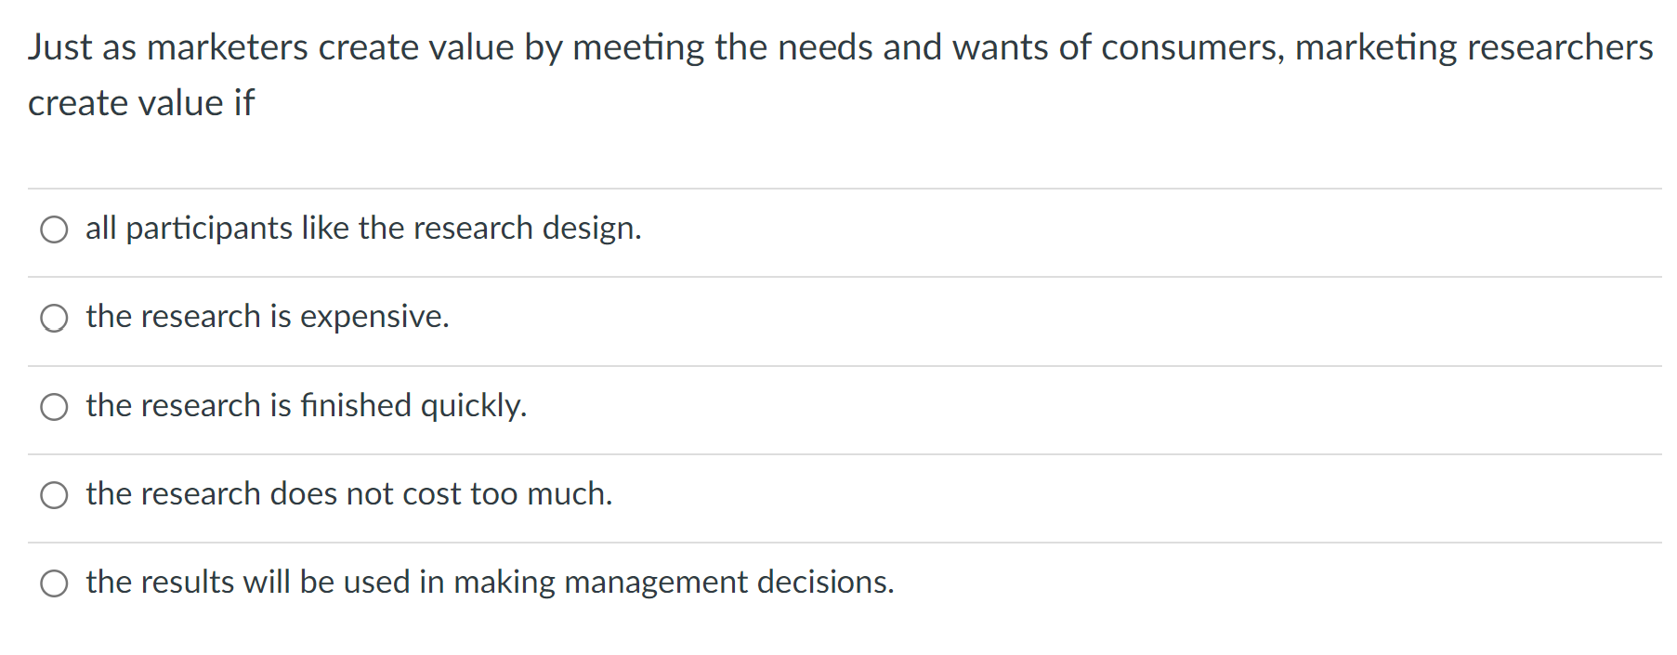Select radio button for 'the research does not cost too much'
The width and height of the screenshot is (1677, 655).
pos(55,495)
